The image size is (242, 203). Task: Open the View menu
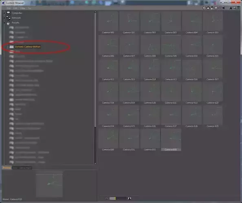22,8
